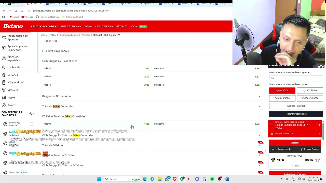
Task: Collapse Competencias Favoritas section
Action: click(x=34, y=114)
